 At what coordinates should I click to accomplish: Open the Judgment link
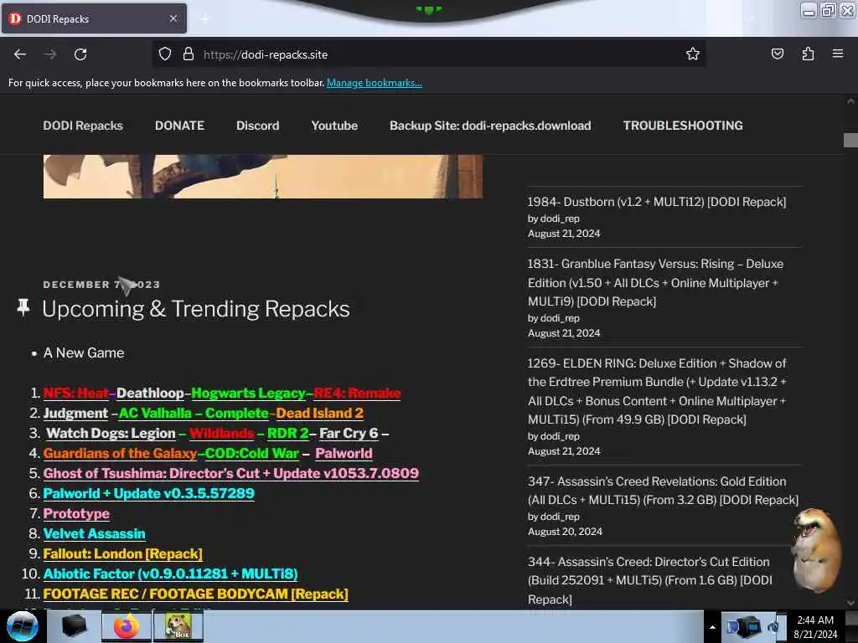tap(75, 414)
